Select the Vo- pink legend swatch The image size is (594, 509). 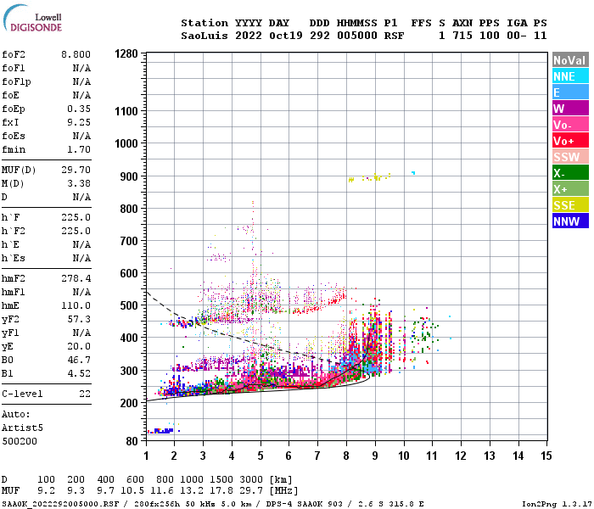[x=570, y=125]
